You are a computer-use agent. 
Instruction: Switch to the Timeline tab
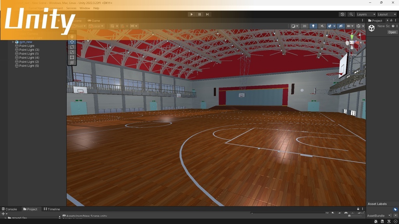(x=52, y=209)
